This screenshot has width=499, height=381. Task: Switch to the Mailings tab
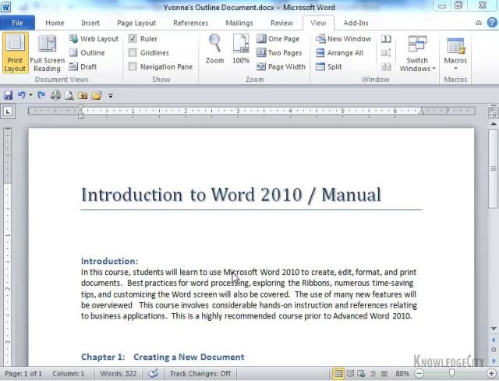coord(239,23)
